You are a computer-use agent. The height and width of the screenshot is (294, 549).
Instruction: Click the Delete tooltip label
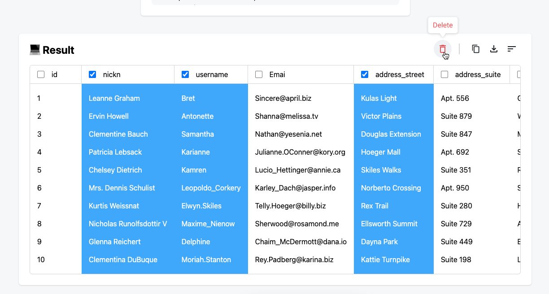[x=443, y=25]
